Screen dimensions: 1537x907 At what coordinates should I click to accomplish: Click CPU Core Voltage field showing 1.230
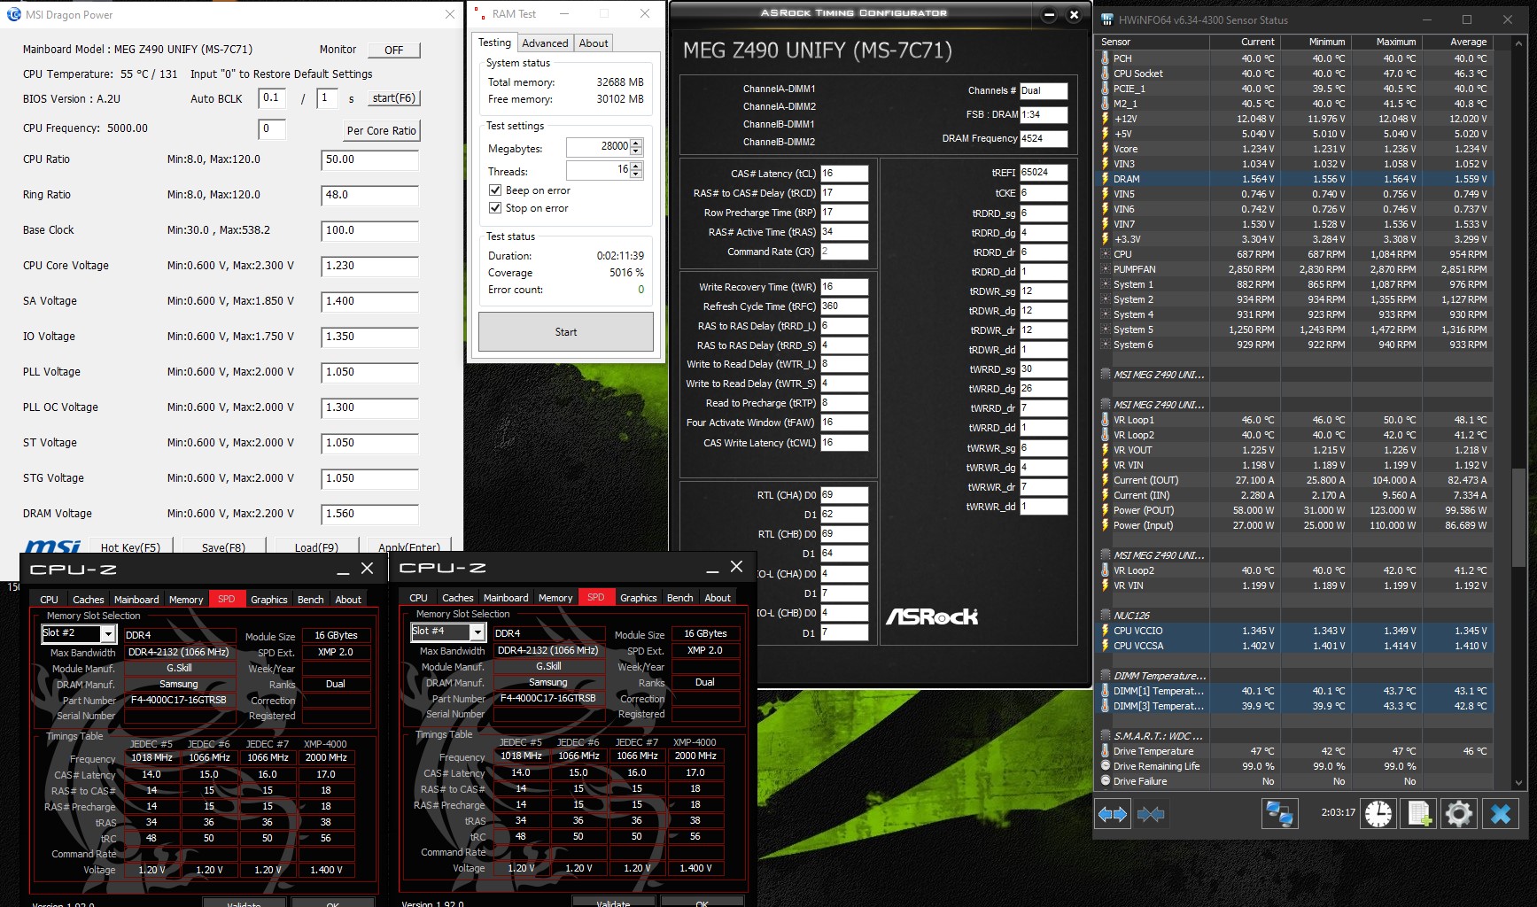point(369,266)
